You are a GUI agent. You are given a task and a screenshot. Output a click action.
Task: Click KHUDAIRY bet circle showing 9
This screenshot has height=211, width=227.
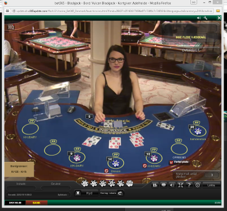click(77, 157)
